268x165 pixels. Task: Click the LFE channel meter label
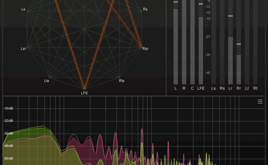coord(201,89)
